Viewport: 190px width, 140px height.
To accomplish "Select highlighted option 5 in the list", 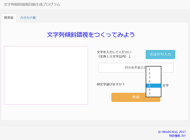I will pos(154,86).
